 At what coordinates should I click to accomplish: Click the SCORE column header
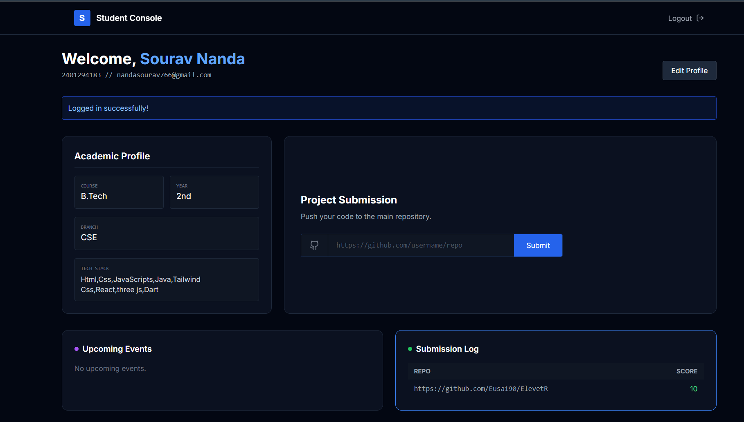[x=686, y=371]
